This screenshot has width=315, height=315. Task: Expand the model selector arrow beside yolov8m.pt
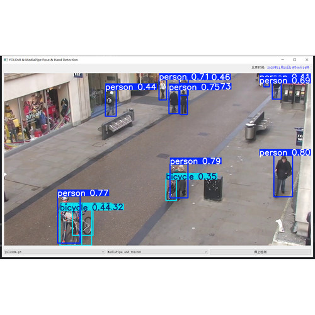[103, 252]
